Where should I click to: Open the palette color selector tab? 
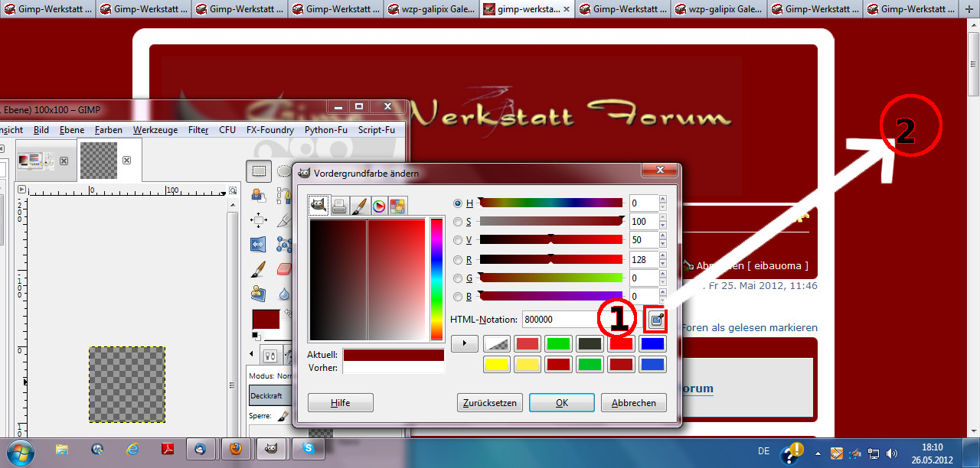click(397, 206)
